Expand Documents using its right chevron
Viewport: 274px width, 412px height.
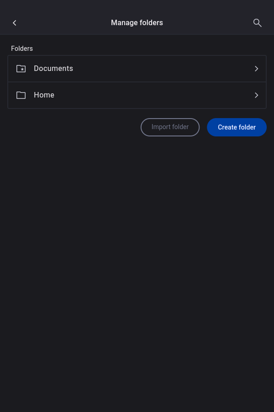click(x=257, y=69)
